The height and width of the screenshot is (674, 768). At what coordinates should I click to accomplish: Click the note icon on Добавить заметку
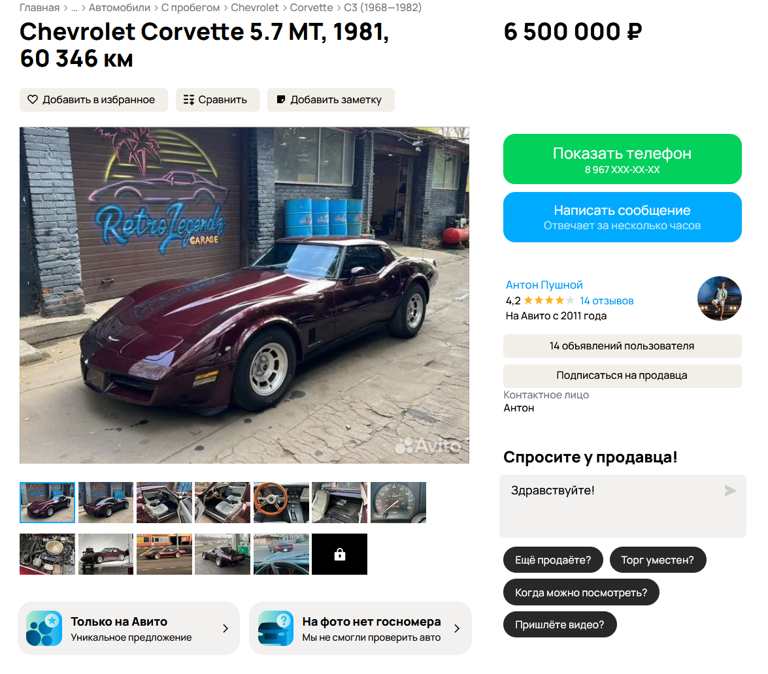pyautogui.click(x=281, y=100)
